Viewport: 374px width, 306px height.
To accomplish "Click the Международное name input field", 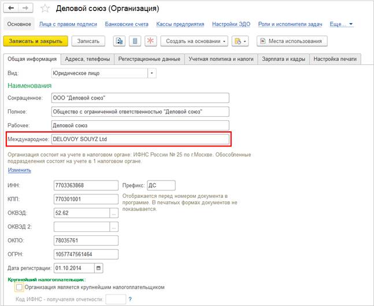I will tap(140, 139).
